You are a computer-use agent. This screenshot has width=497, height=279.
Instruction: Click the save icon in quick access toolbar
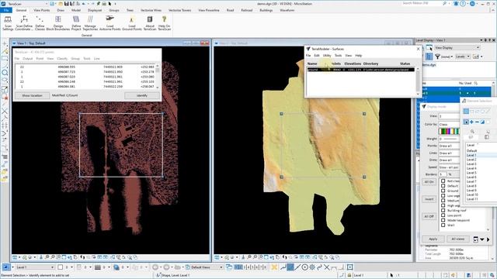tap(67, 4)
